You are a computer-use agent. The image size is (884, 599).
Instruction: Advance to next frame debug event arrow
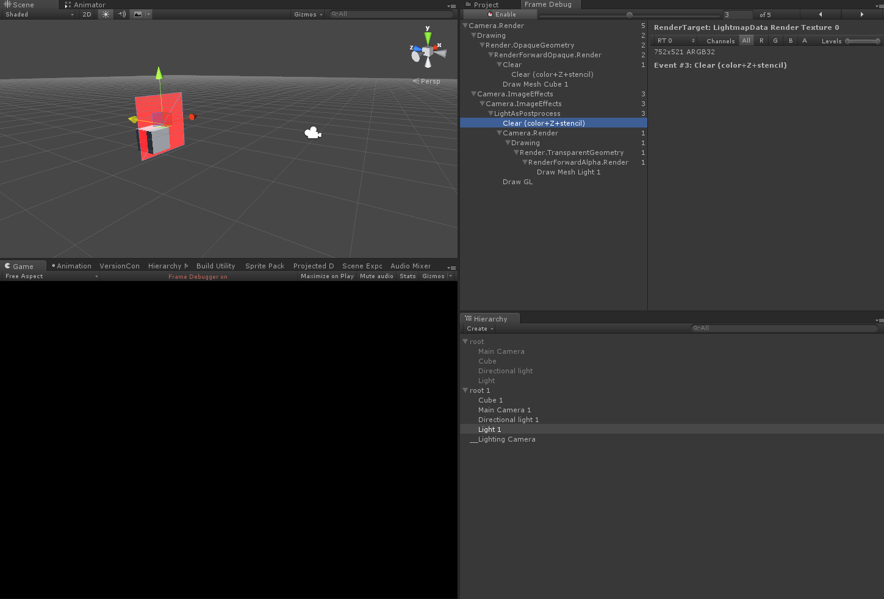[x=861, y=14]
